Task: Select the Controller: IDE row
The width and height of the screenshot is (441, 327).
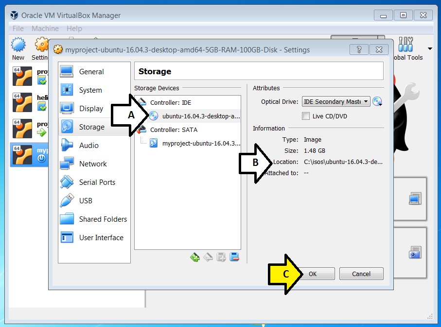Action: coord(188,102)
